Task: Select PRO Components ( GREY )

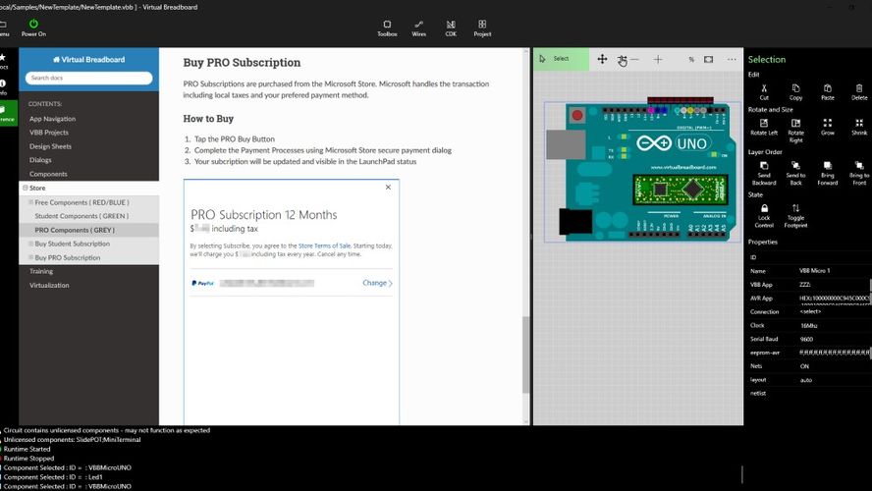Action: click(x=75, y=230)
